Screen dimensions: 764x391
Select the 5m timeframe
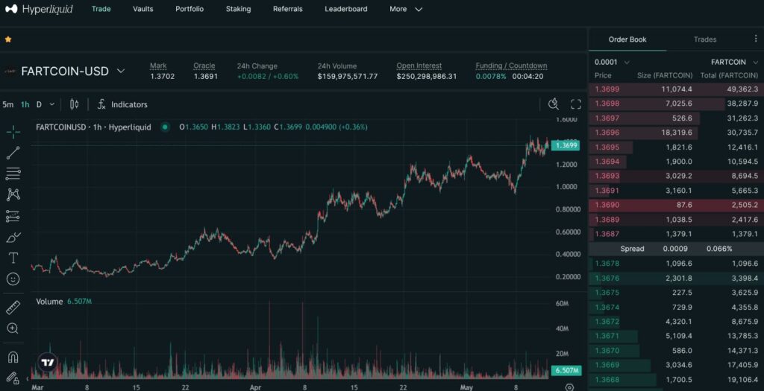[x=7, y=104]
